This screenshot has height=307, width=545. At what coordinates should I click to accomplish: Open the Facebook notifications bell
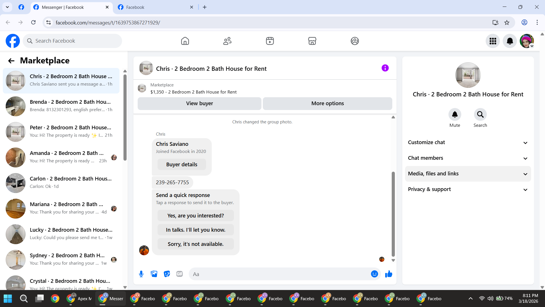(x=510, y=41)
